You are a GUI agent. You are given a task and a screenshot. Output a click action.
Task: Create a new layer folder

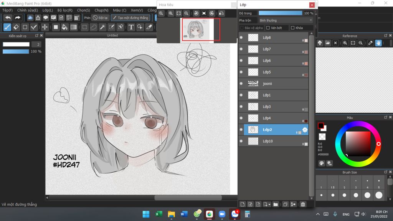coord(276,205)
